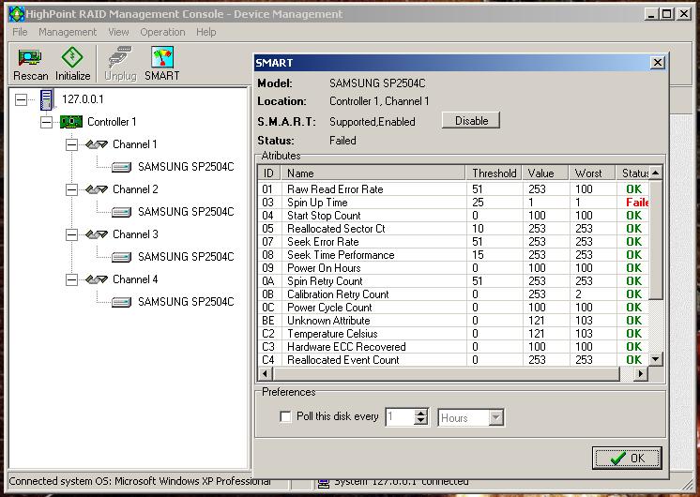
Task: Click the Channel 2 cable icon
Action: (x=97, y=189)
